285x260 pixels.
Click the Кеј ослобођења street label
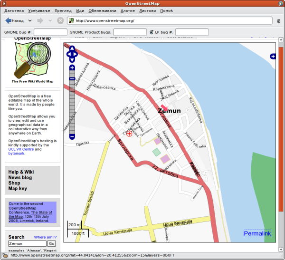pyautogui.click(x=196, y=110)
